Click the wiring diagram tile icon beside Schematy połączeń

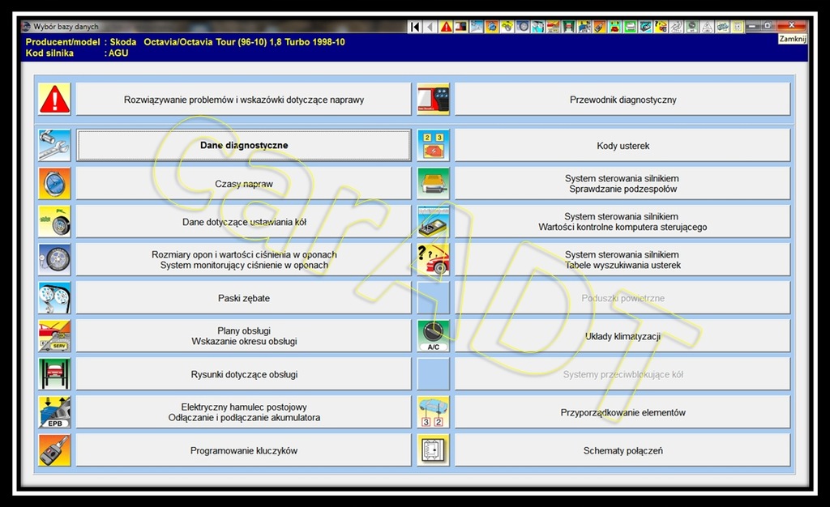point(433,450)
